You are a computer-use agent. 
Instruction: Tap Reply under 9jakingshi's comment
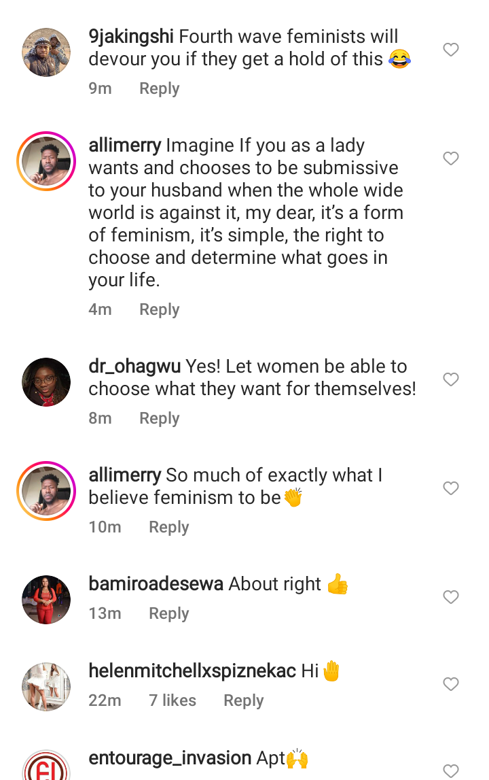[x=159, y=88]
